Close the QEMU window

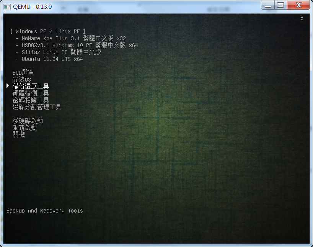tap(298, 5)
